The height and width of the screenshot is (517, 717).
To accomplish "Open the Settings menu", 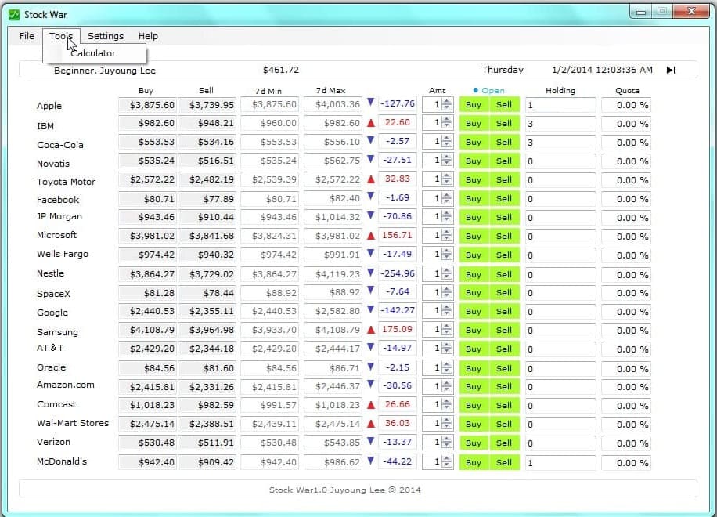I will pos(106,36).
